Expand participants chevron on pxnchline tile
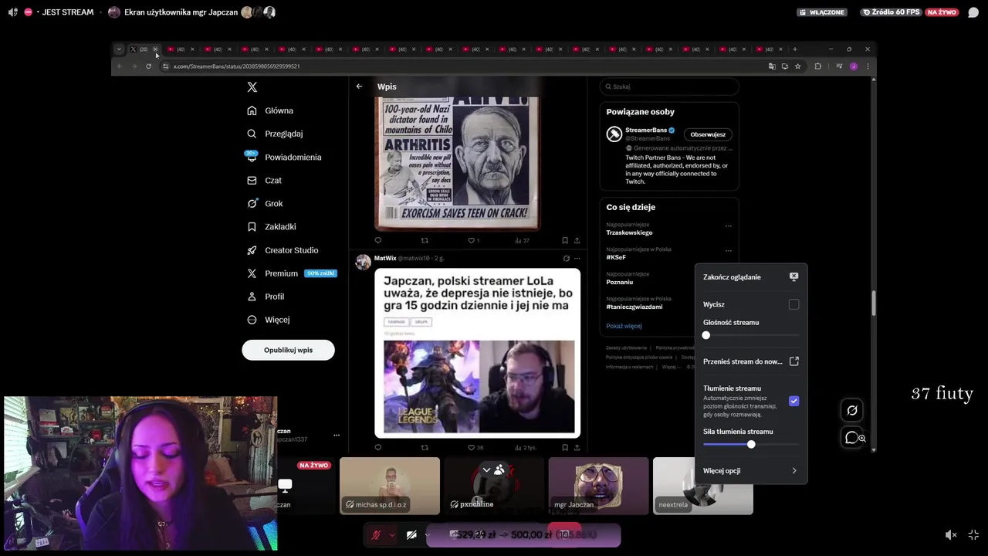This screenshot has height=556, width=988. pos(486,470)
